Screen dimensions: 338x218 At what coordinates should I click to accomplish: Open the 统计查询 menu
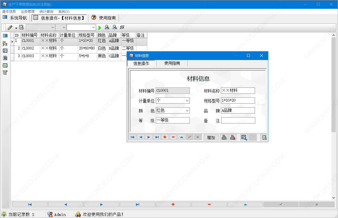[46, 11]
